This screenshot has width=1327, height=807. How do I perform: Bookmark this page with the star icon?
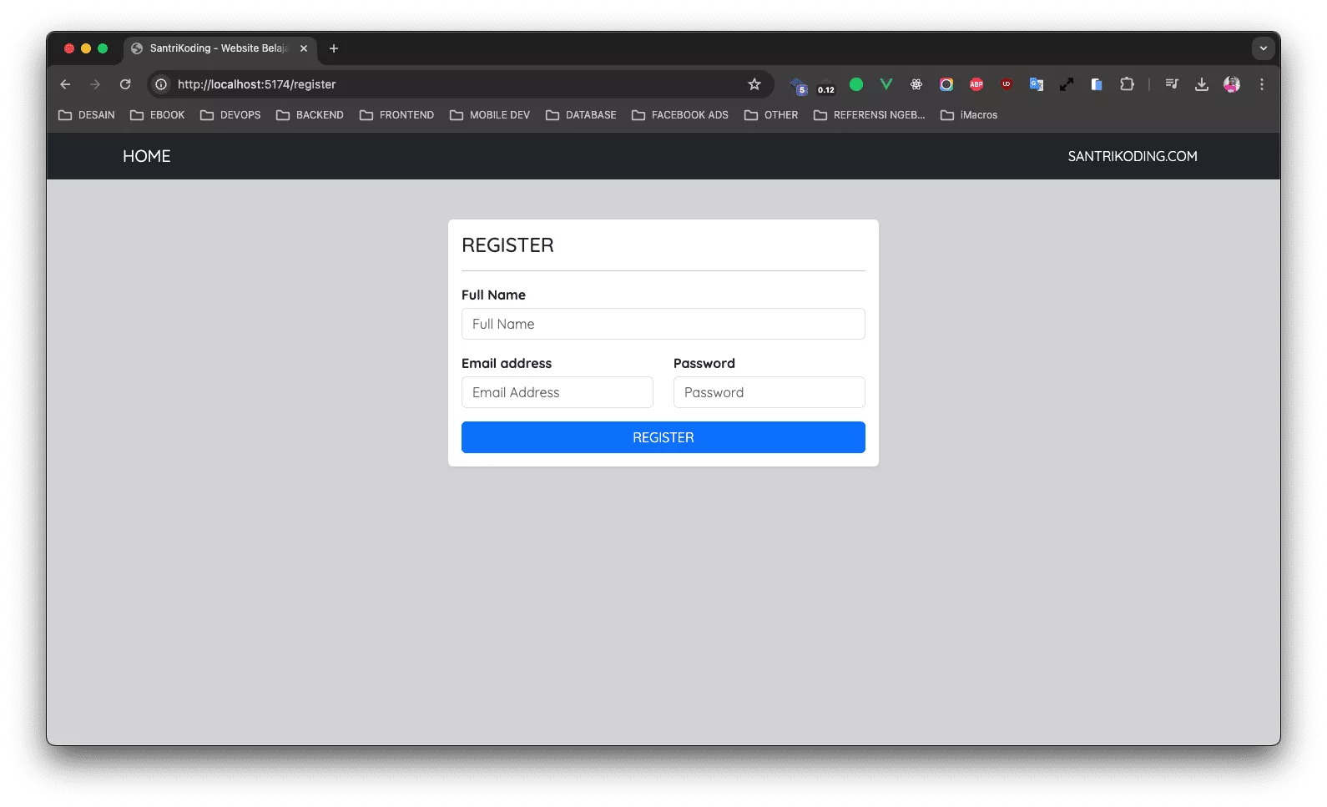coord(754,84)
